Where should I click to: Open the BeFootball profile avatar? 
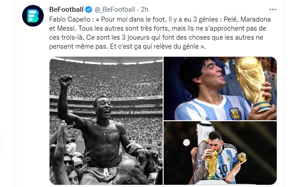click(32, 16)
